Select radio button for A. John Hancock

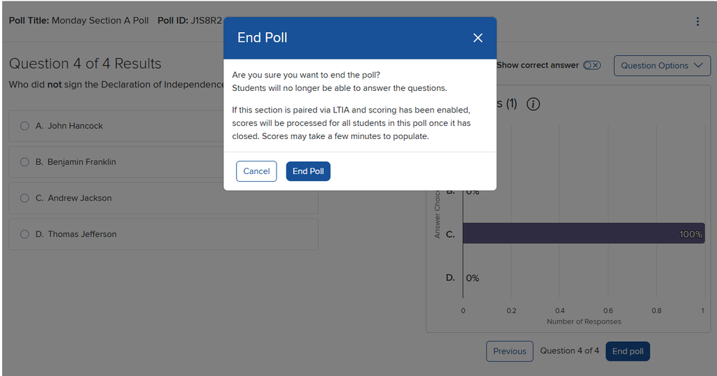coord(25,126)
